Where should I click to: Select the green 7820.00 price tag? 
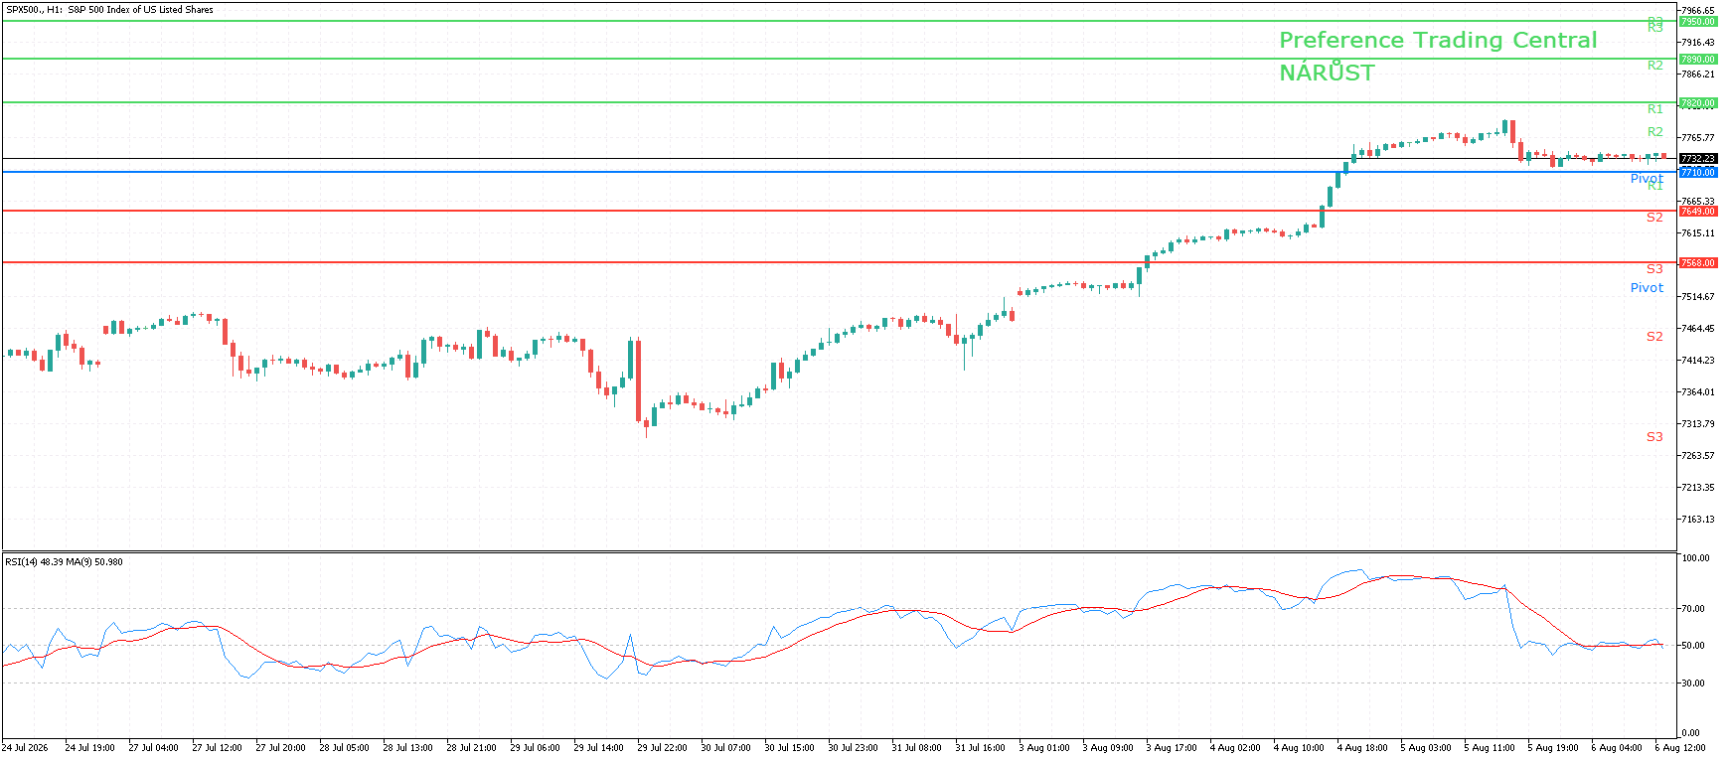pyautogui.click(x=1697, y=103)
